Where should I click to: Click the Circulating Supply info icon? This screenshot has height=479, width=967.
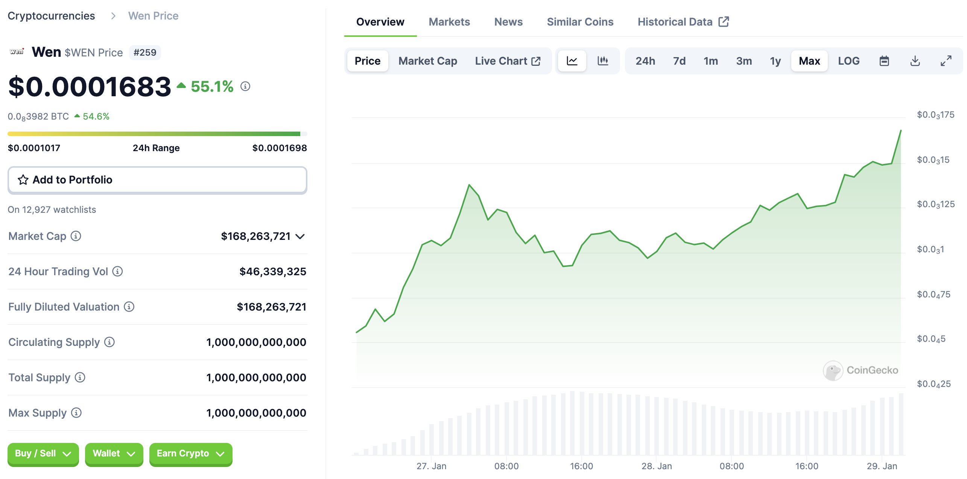(109, 342)
